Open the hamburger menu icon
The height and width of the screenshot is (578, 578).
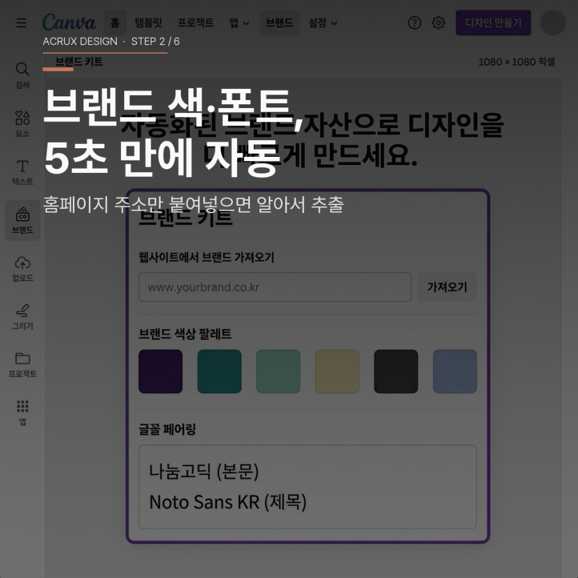tap(22, 23)
